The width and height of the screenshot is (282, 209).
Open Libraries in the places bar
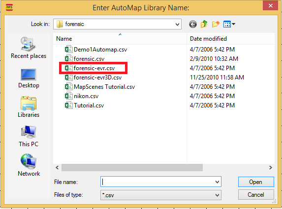[29, 107]
